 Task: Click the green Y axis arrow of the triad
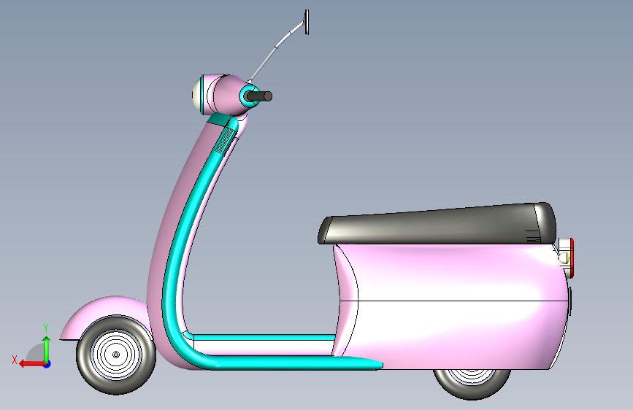pyautogui.click(x=47, y=349)
